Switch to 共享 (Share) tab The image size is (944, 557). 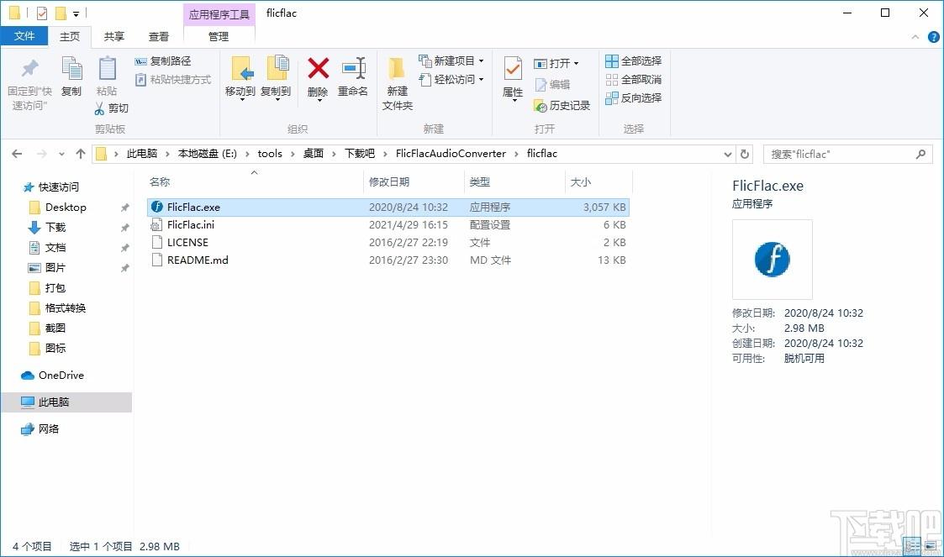pos(113,37)
